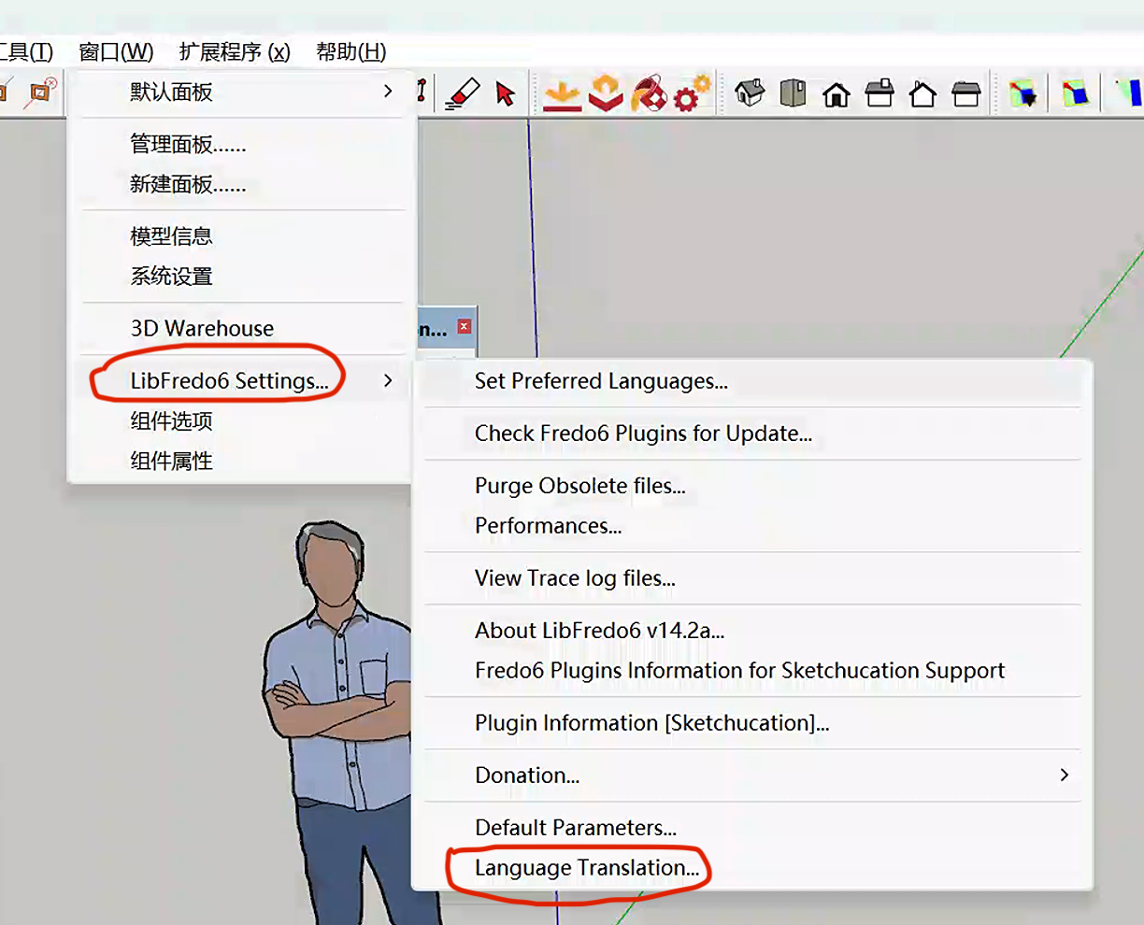Screen dimensions: 1144x925
Task: Open the 扩展程序 menu
Action: coord(235,51)
